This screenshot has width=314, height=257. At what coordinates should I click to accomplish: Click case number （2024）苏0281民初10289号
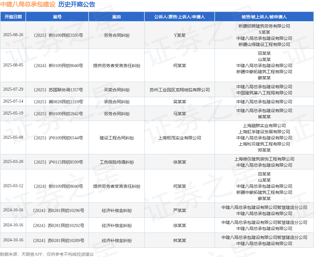click(x=57, y=240)
